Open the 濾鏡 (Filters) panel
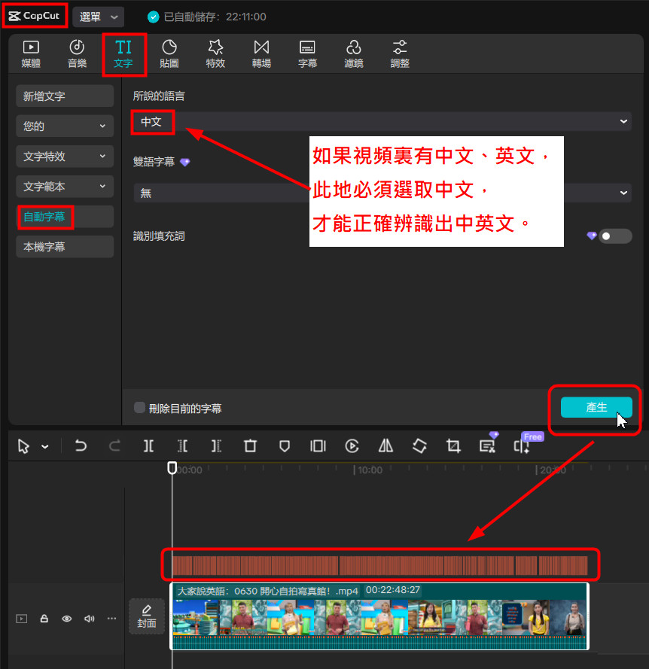 pyautogui.click(x=354, y=54)
